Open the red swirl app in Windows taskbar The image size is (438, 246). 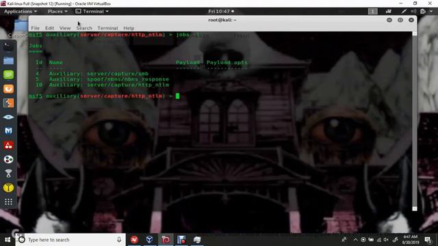(166, 240)
